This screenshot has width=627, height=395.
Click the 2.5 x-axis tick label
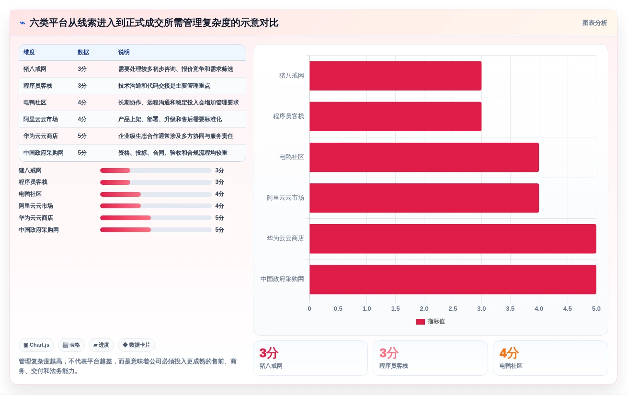click(x=453, y=309)
